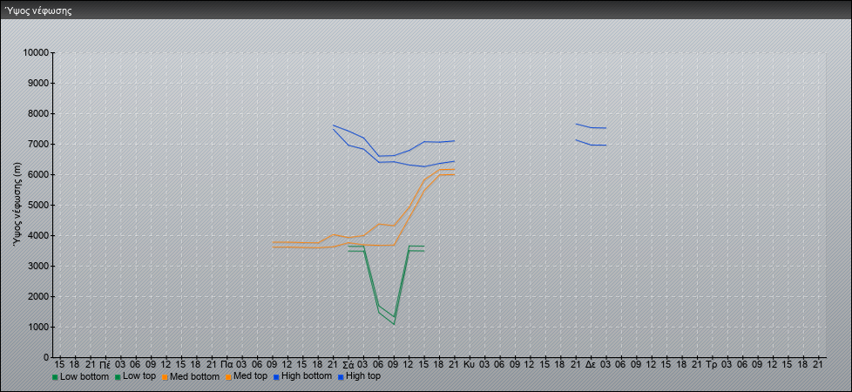This screenshot has width=852, height=392.
Task: Toggle the Med top legend label
Action: (250, 376)
